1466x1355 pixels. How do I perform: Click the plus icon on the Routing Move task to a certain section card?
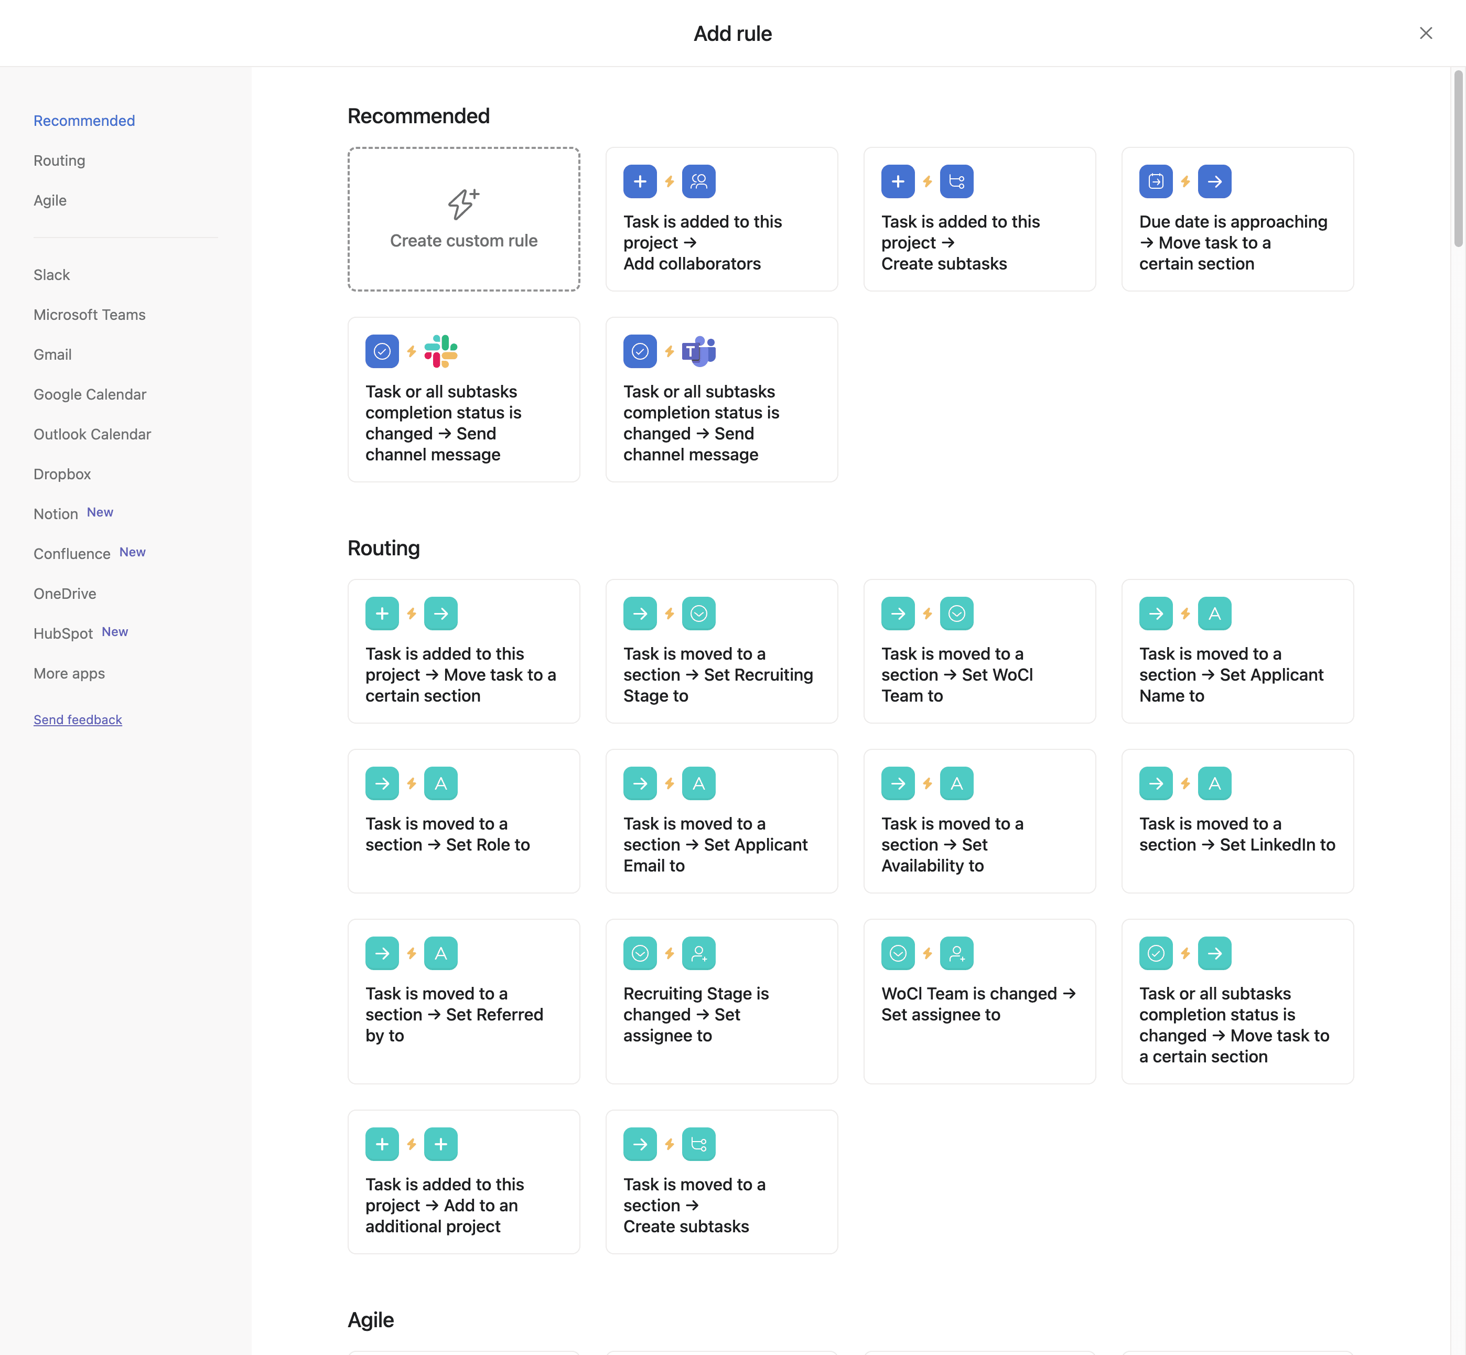point(382,614)
